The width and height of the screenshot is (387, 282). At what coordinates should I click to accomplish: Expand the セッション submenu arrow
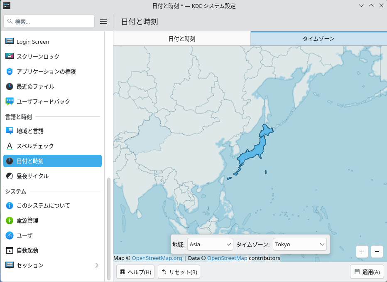pyautogui.click(x=97, y=265)
